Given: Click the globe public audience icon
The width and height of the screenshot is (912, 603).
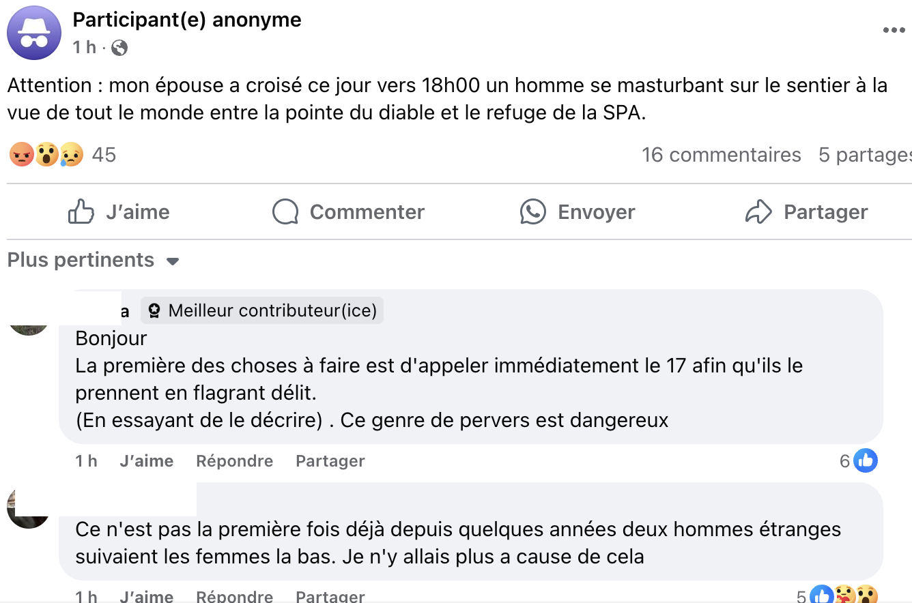Looking at the screenshot, I should click(x=119, y=48).
